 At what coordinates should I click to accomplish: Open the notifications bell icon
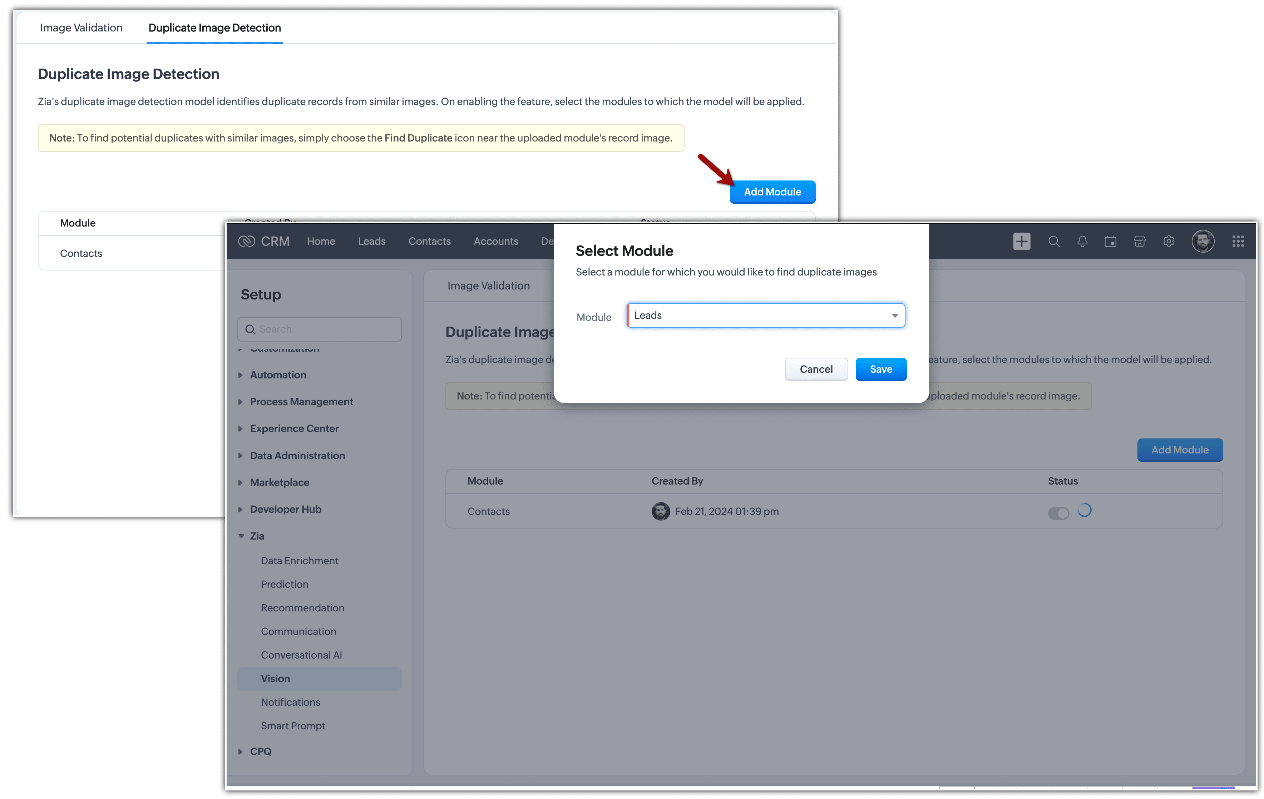1082,241
